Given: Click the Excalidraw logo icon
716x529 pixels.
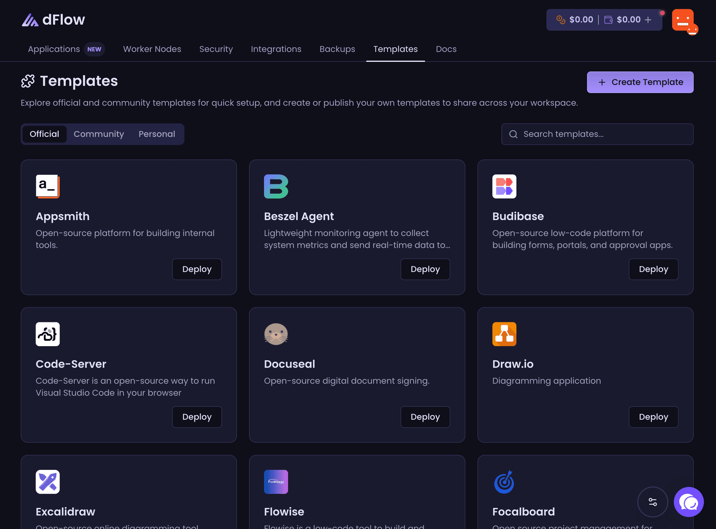Looking at the screenshot, I should pyautogui.click(x=47, y=482).
